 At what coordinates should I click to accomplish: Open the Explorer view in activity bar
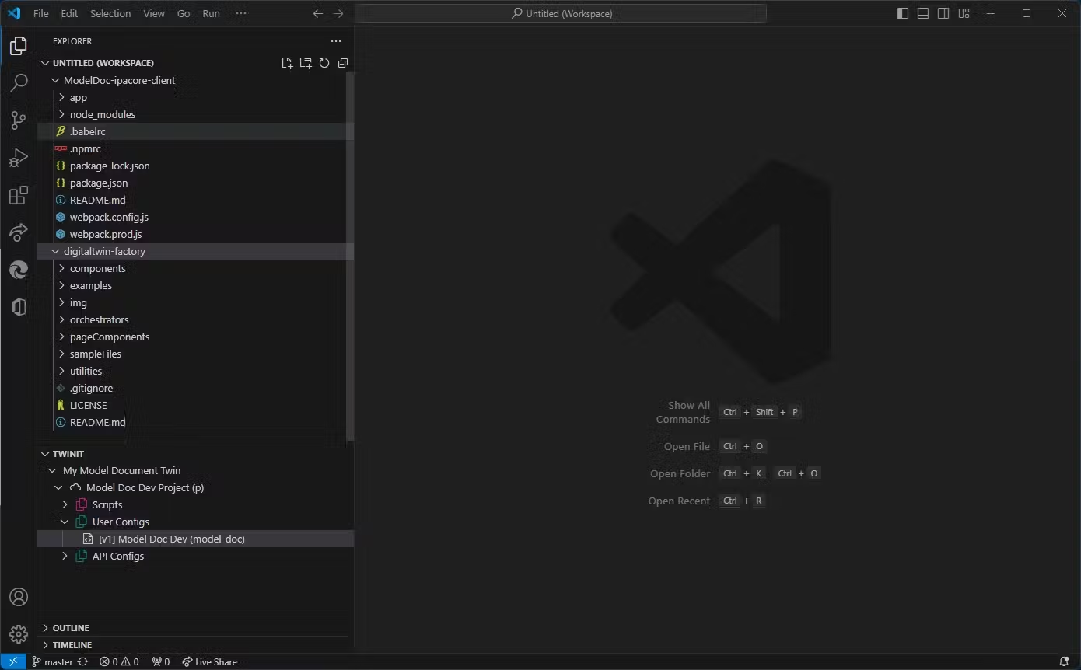(19, 45)
